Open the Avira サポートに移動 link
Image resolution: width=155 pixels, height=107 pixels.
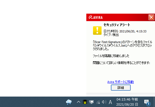[121, 82]
